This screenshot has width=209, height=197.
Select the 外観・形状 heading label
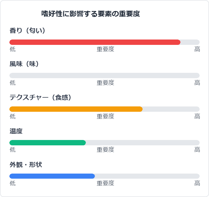point(26,165)
